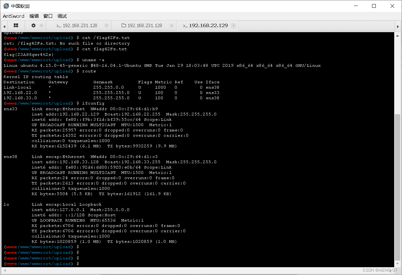Minimize the 中国蚁剑 window
Image resolution: width=402 pixels, height=275 pixels.
pyautogui.click(x=356, y=6)
